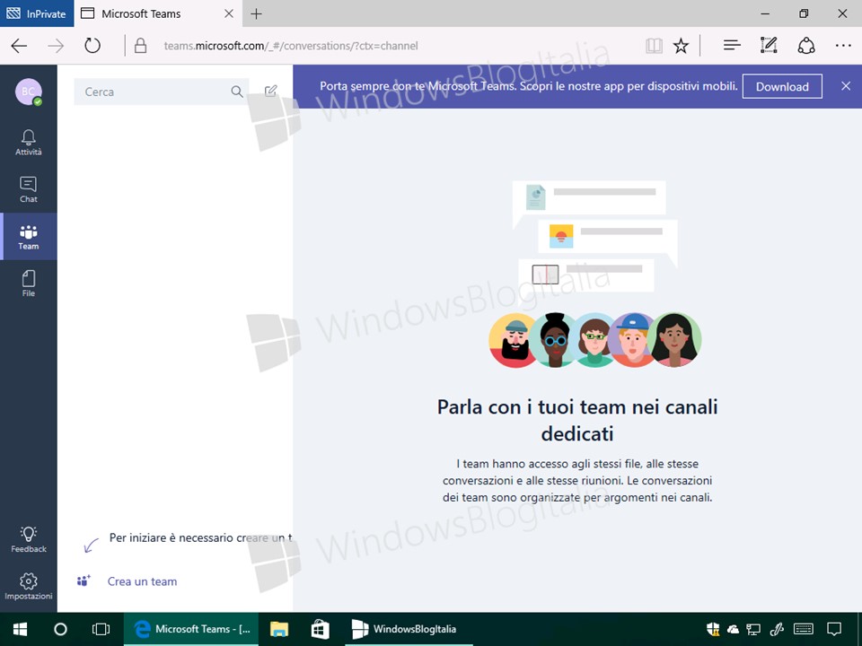The width and height of the screenshot is (862, 646).
Task: Open the Action Center notifications
Action: click(x=834, y=629)
